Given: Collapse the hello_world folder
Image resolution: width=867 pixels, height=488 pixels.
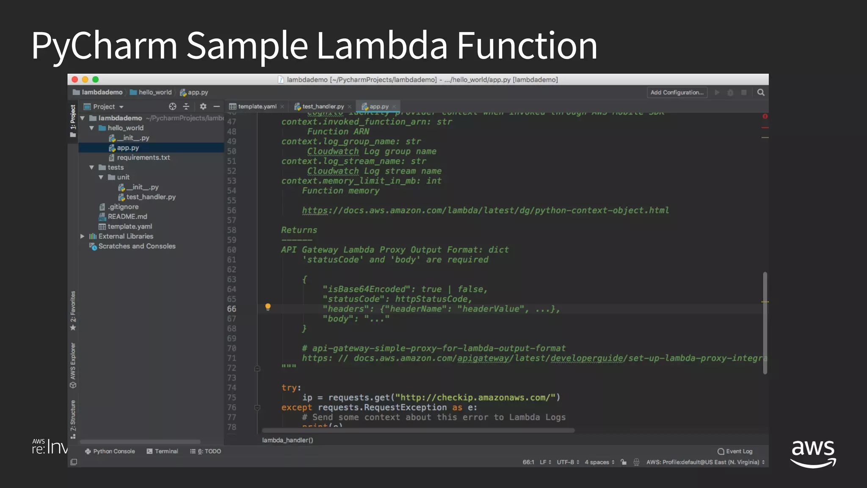Looking at the screenshot, I should (91, 128).
